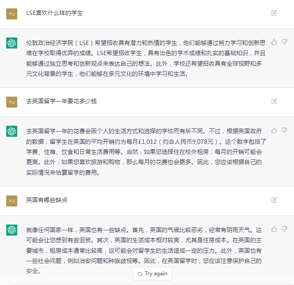Viewport: 294px width, 285px height.
Task: Click the ChatGPT logo beside the £1,012 answer
Action: coord(11,131)
